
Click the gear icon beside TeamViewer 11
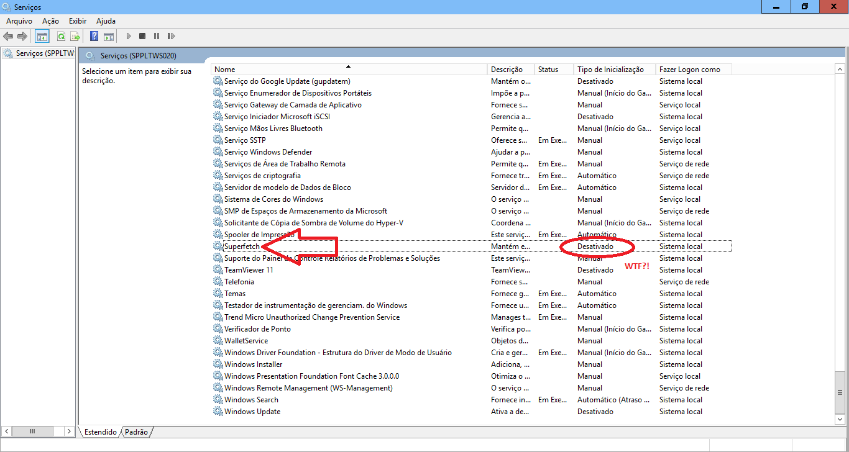coord(218,270)
